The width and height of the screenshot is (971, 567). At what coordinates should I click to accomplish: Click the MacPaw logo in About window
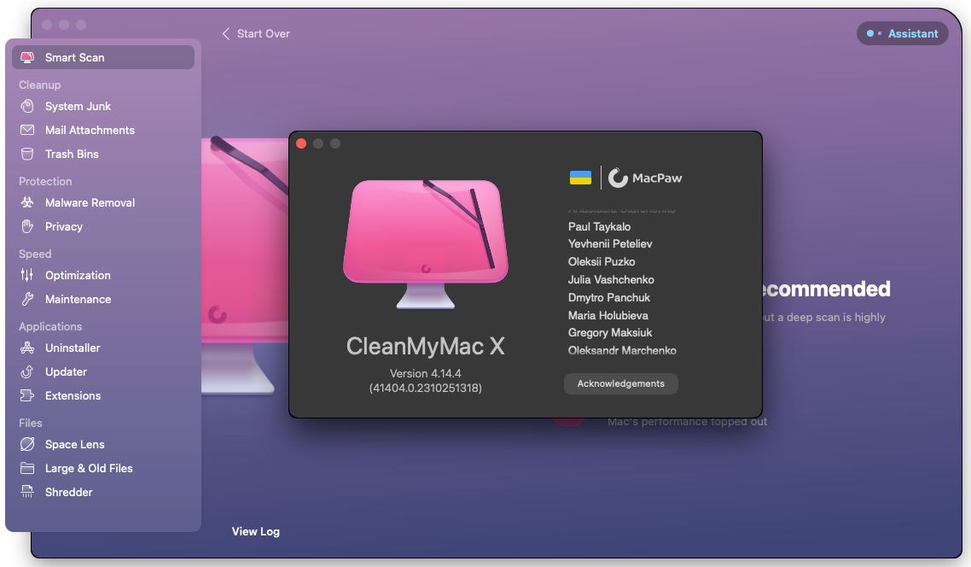(x=645, y=178)
